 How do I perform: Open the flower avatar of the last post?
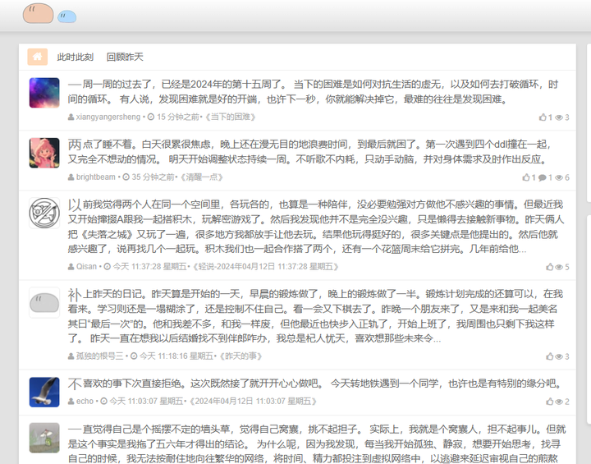[x=44, y=438]
